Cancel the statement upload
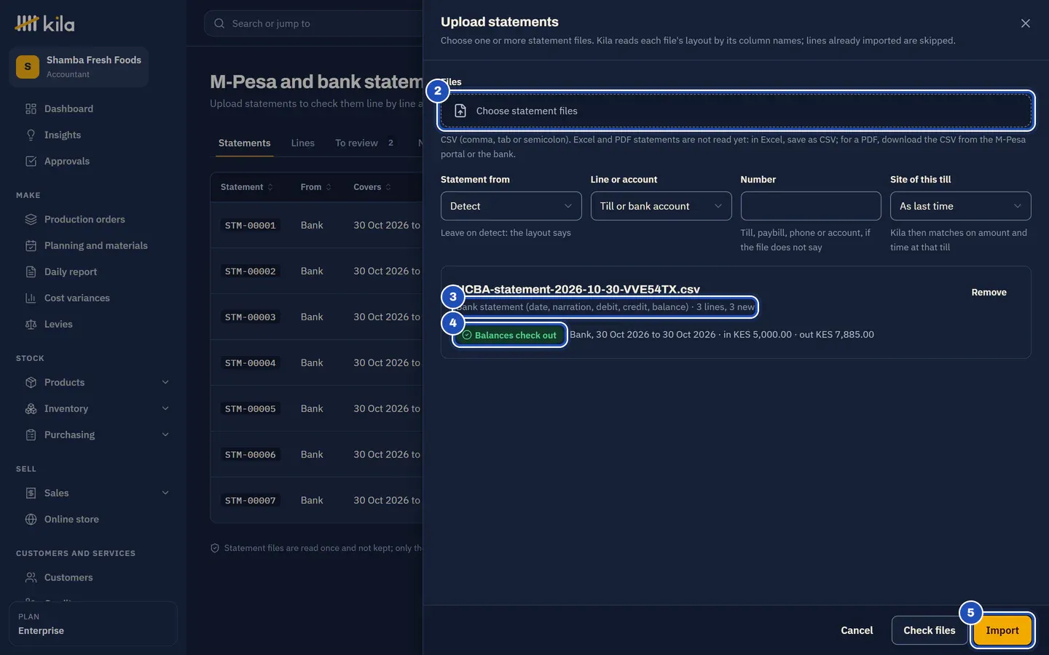 (857, 630)
